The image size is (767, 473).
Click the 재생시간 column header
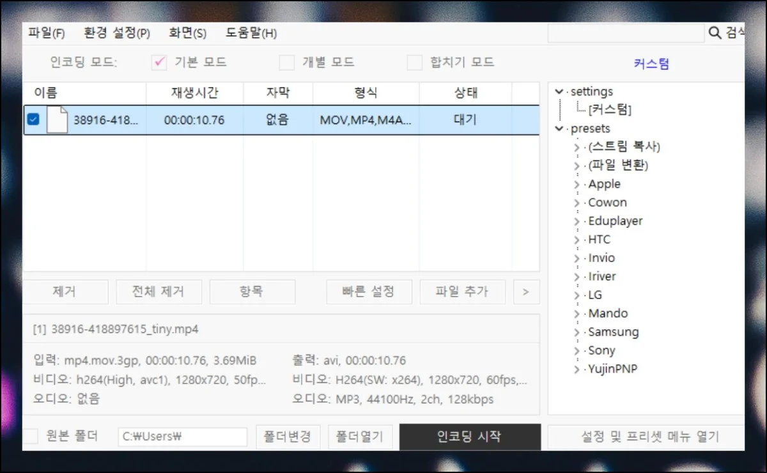[194, 93]
